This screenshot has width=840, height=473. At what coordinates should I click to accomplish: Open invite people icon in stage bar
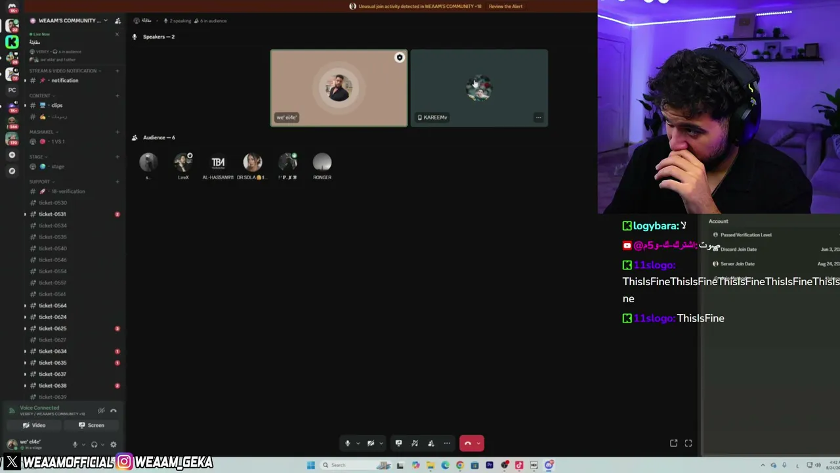431,443
